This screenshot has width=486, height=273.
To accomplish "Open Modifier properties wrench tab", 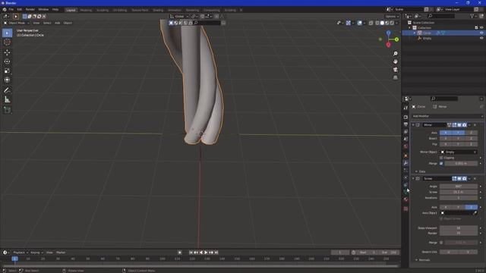I will pyautogui.click(x=406, y=163).
